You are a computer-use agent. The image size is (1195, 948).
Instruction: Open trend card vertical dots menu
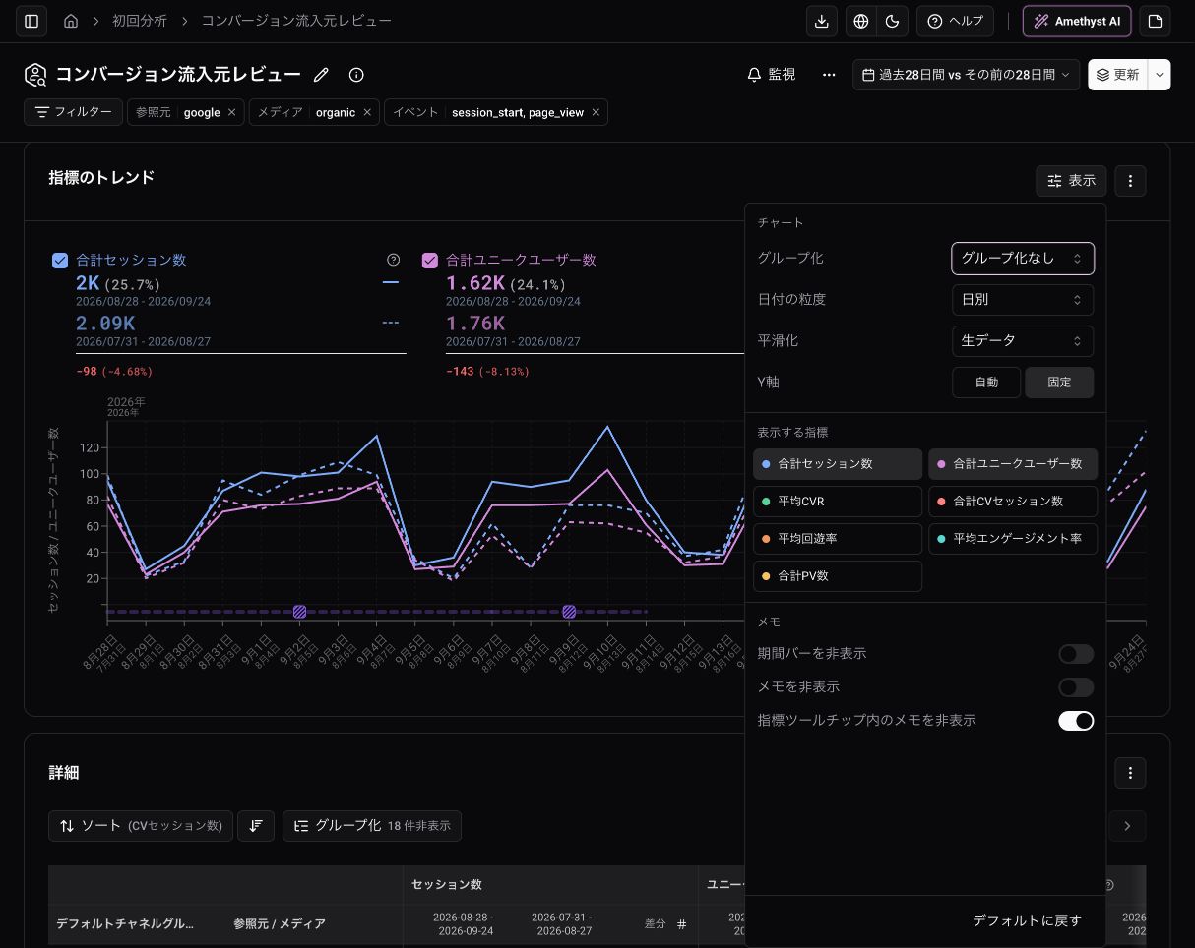[1131, 181]
